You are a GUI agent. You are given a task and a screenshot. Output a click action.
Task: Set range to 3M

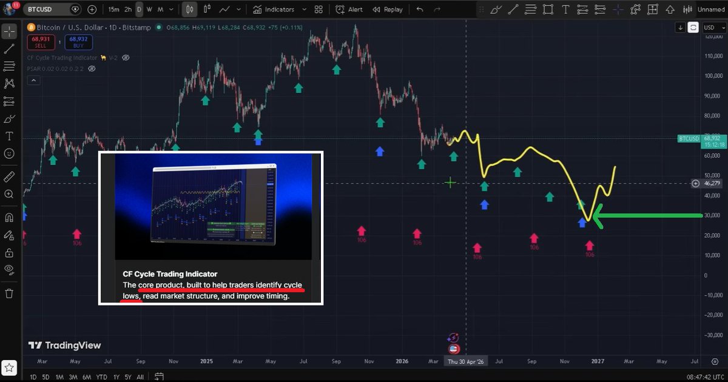[73, 377]
